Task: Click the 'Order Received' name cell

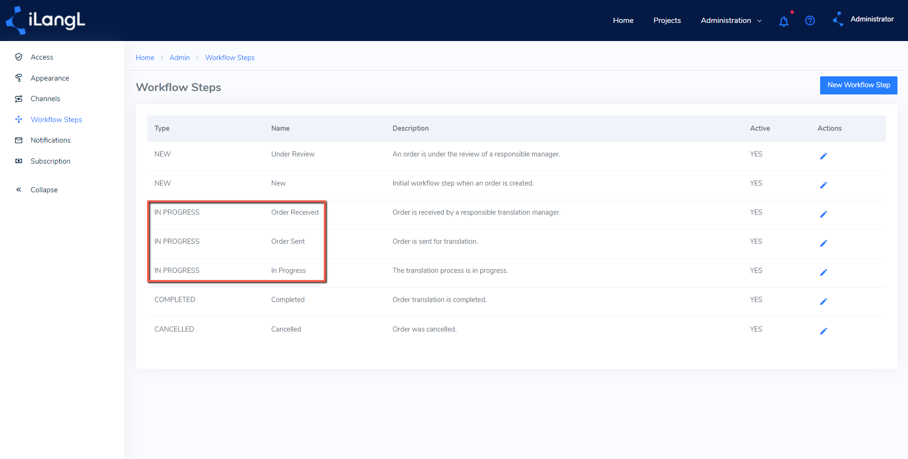Action: (295, 212)
